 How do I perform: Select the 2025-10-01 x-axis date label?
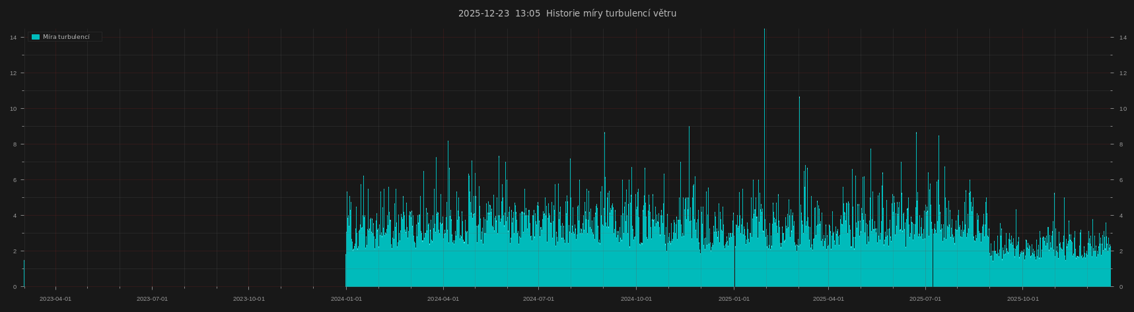(x=1022, y=299)
